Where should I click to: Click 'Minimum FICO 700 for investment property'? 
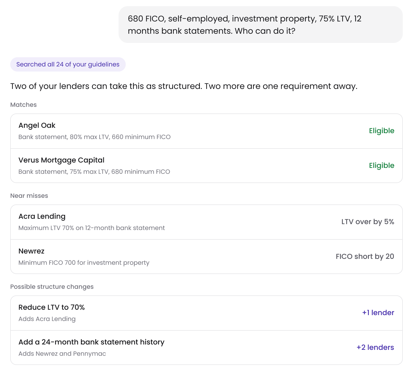[84, 263]
